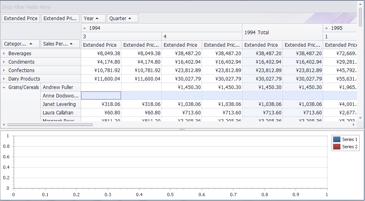
Task: Click the Sales Person row field header
Action: 60,44
